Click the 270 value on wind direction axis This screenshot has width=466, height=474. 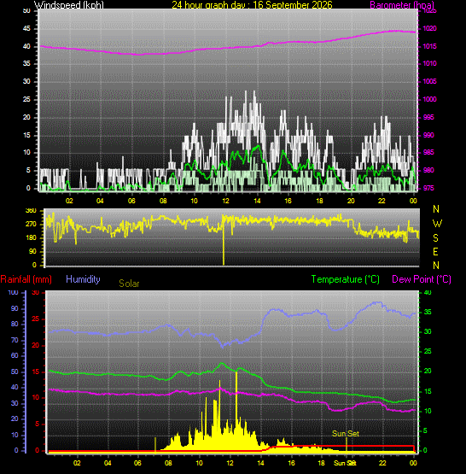tap(31, 224)
